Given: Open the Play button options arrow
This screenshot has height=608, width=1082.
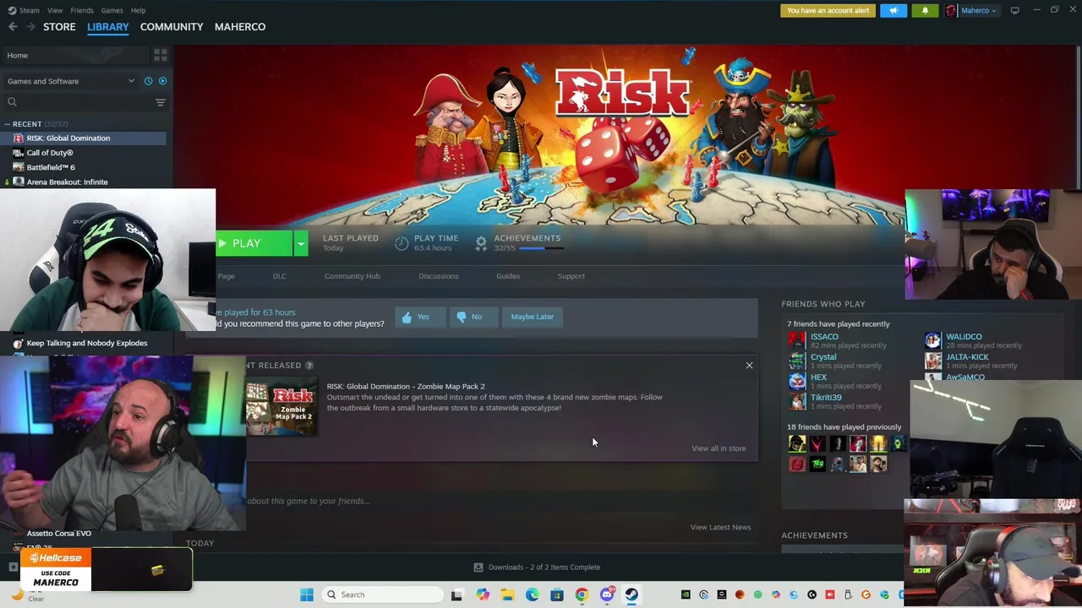Looking at the screenshot, I should click(300, 243).
